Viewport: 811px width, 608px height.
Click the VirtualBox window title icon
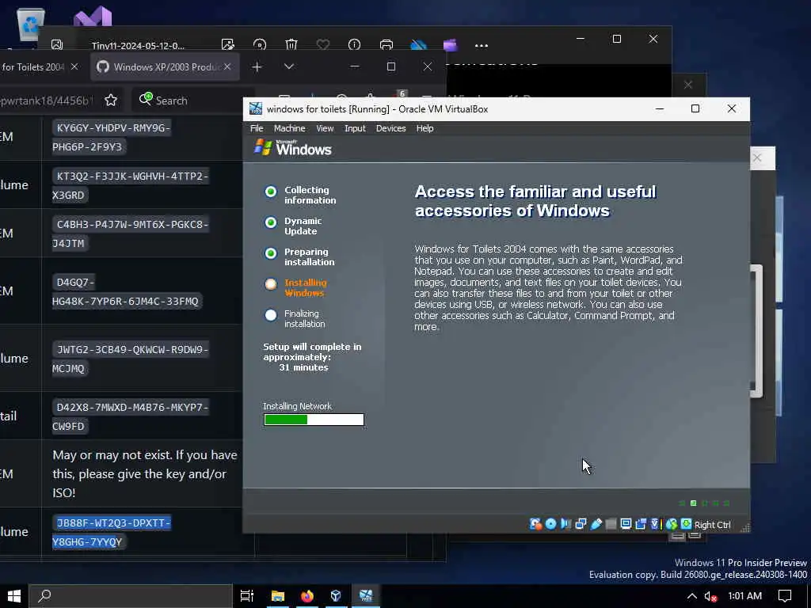tap(256, 108)
